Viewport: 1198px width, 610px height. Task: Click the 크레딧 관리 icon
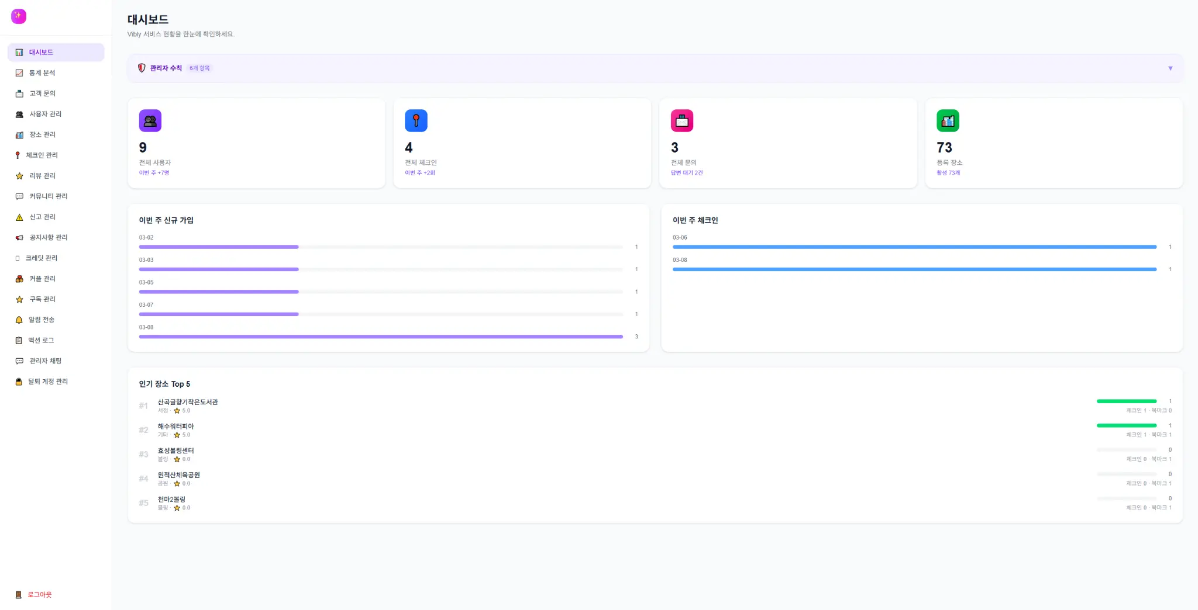point(18,258)
